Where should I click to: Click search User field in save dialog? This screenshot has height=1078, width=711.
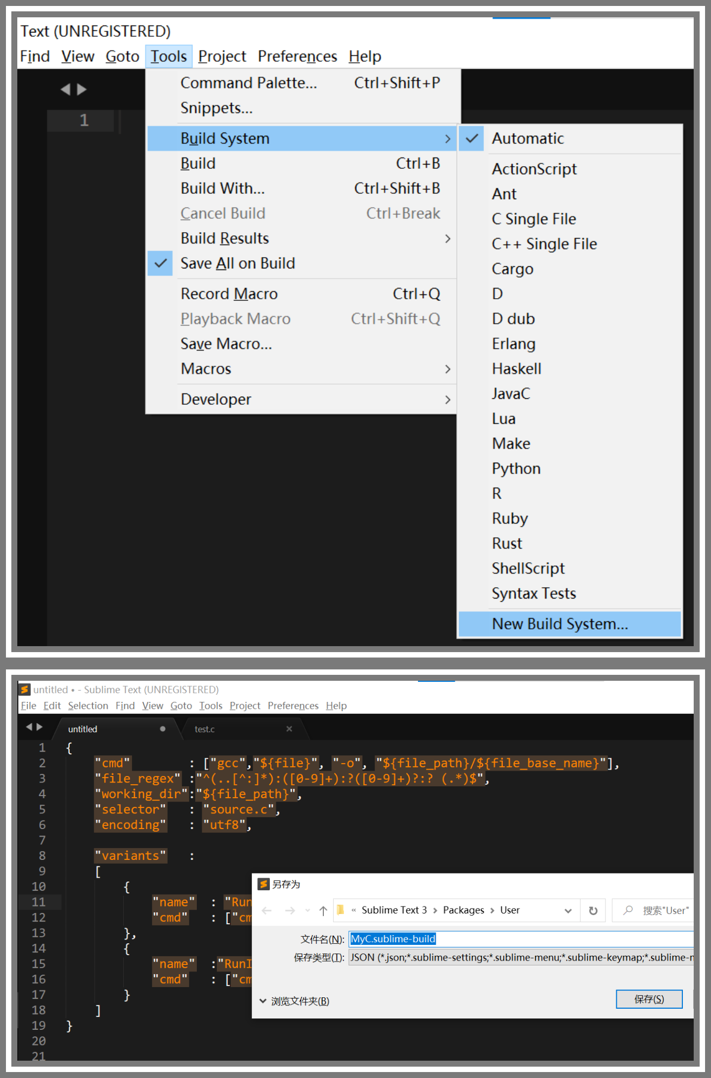coord(653,911)
